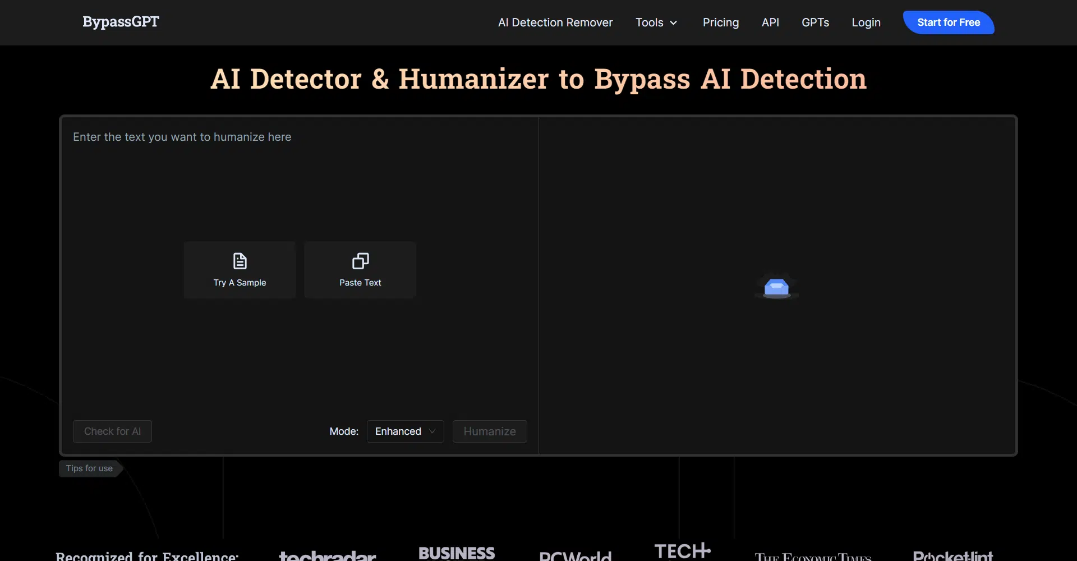Image resolution: width=1077 pixels, height=561 pixels.
Task: Click the Pocket-lint logo
Action: pyautogui.click(x=952, y=556)
